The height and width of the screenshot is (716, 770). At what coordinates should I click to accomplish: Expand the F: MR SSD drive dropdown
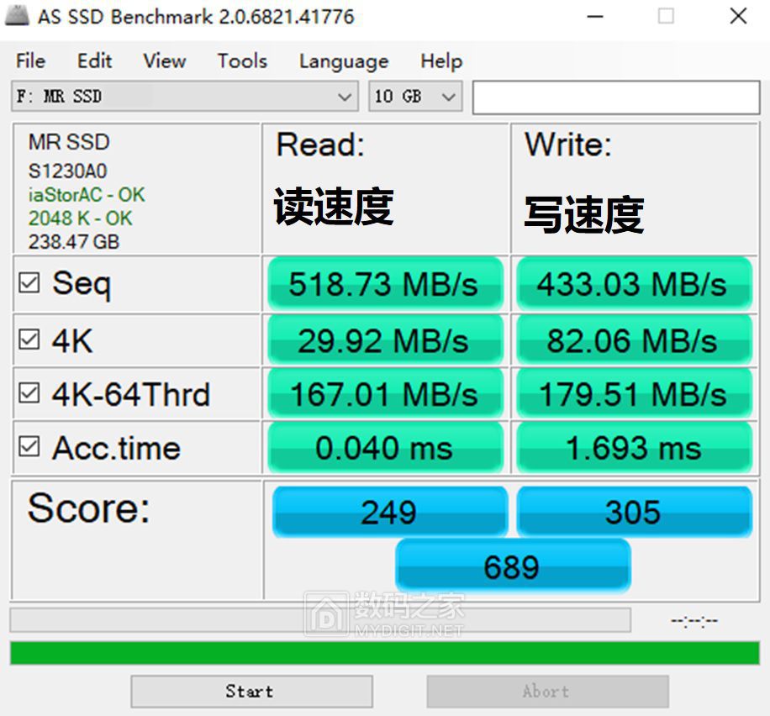coord(185,97)
